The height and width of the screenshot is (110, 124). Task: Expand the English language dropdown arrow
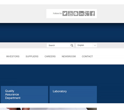pos(95,45)
